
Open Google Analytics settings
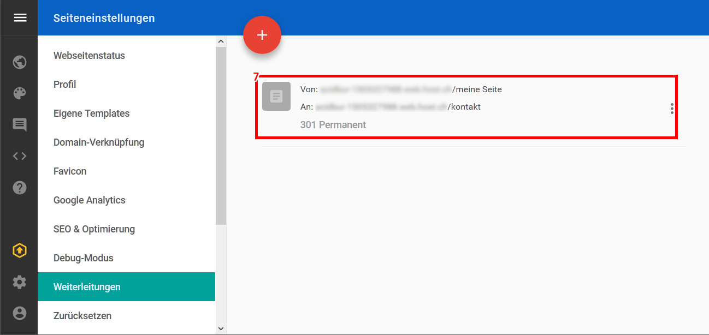[x=90, y=200]
